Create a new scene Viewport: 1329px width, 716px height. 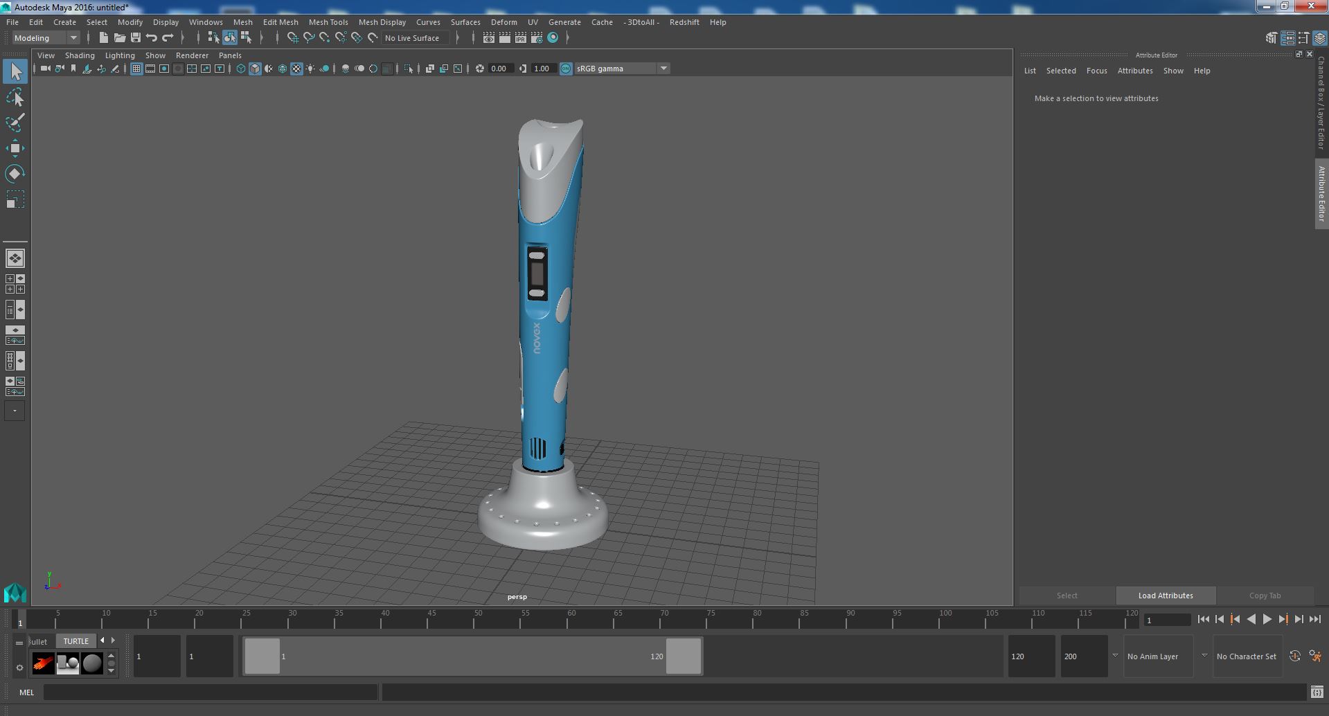click(104, 38)
